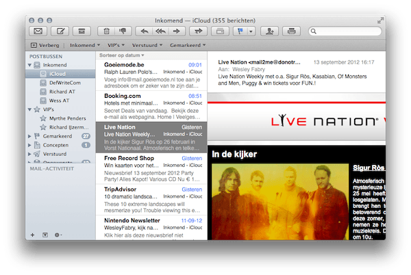This screenshot has width=411, height=275.
Task: Hide mailbox list via Verberg button
Action: [x=45, y=45]
